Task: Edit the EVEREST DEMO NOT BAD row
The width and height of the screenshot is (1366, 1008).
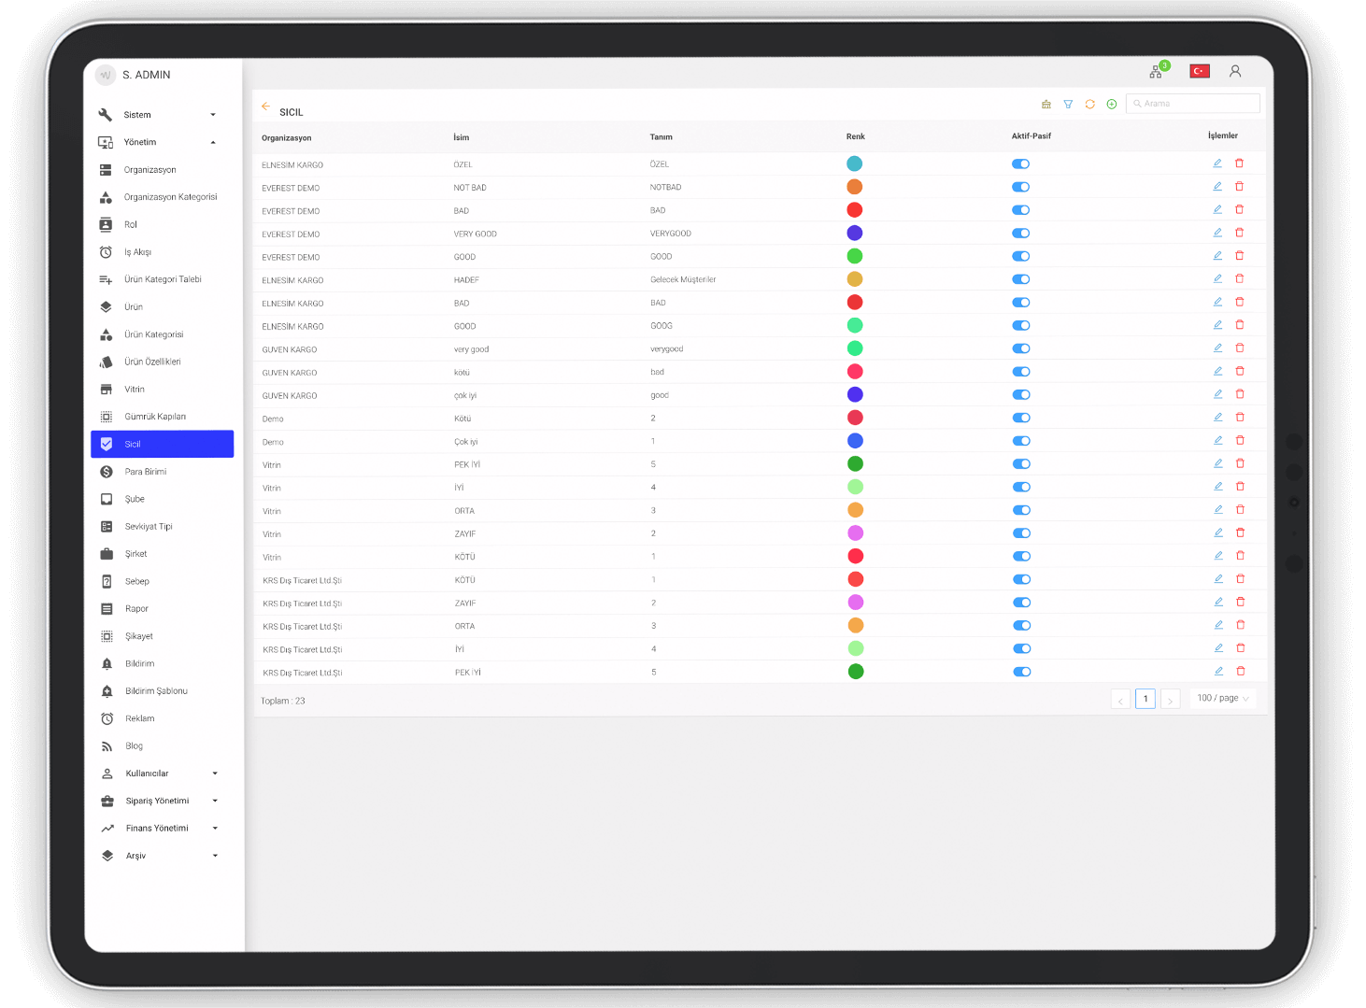Action: (1217, 187)
